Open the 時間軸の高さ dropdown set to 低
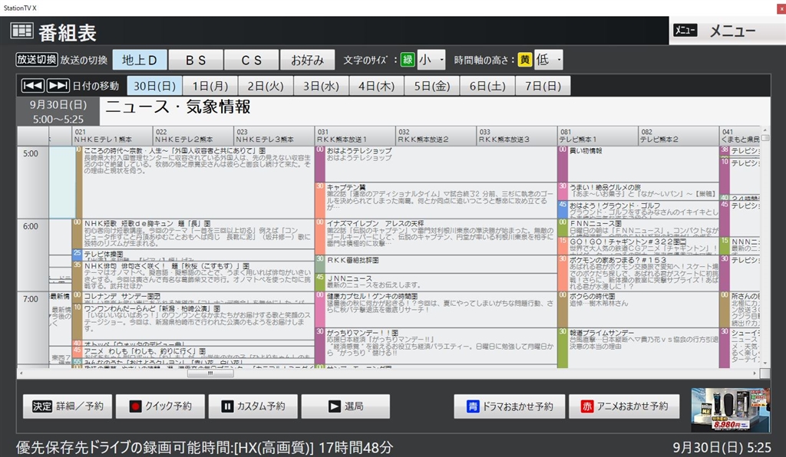This screenshot has height=457, width=786. coord(548,60)
